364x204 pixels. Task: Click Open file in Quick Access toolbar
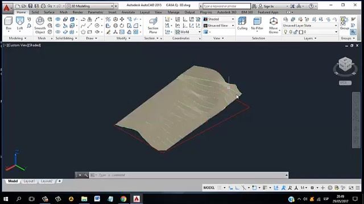(x=24, y=6)
